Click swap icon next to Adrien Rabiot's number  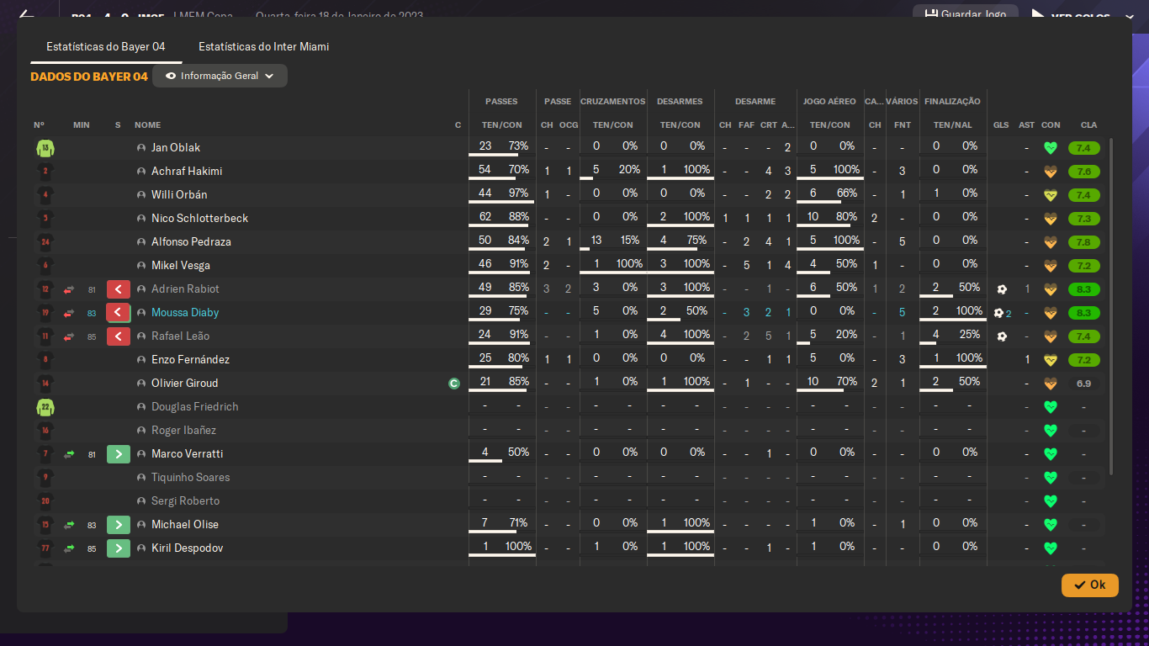click(69, 289)
